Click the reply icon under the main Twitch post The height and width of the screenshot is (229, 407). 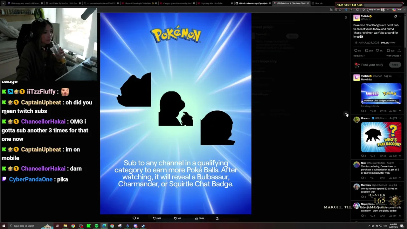(356, 51)
